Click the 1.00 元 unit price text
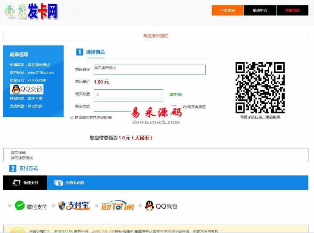Viewport: 314px width, 233px height. point(101,82)
